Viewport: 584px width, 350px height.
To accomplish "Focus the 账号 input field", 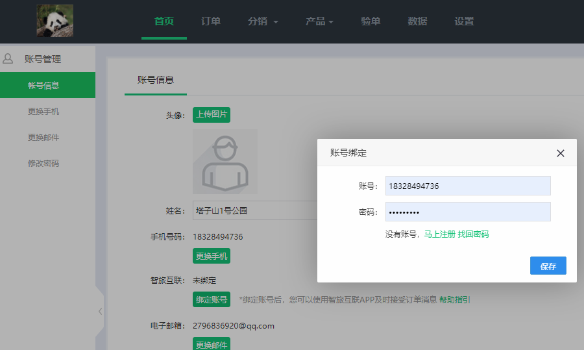I will tap(467, 186).
